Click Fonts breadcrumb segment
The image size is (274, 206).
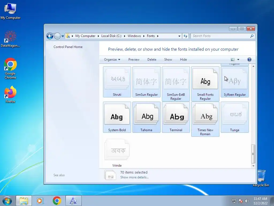[151, 36]
